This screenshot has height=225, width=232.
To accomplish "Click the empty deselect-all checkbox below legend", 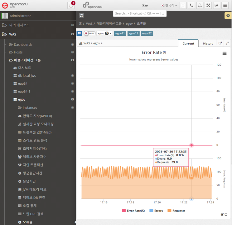I will [x=226, y=214].
